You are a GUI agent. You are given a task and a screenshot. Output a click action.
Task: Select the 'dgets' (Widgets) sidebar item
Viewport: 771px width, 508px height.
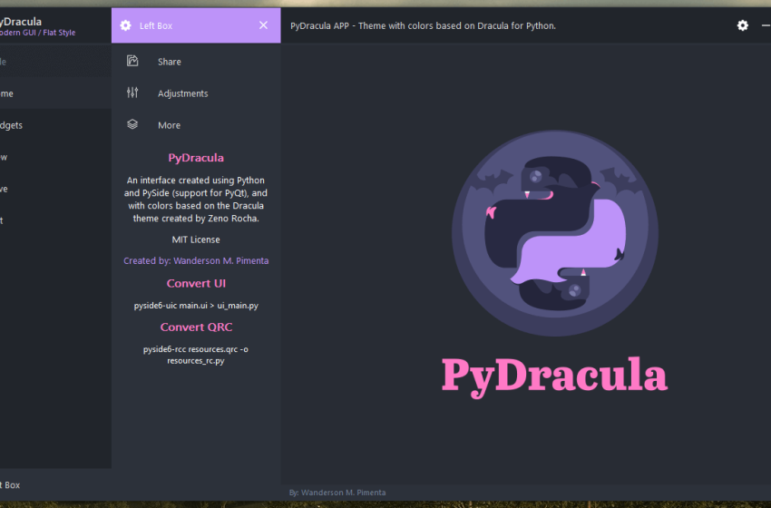pyautogui.click(x=55, y=125)
